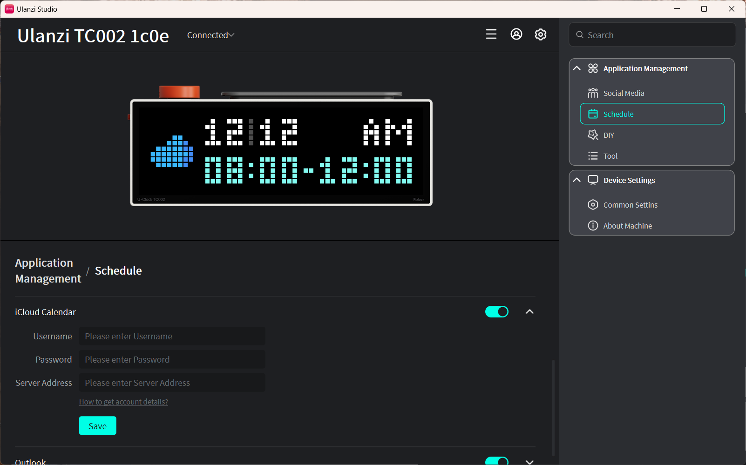Screen dimensions: 746x465
Task: Click the Social Media people icon
Action: pyautogui.click(x=593, y=93)
